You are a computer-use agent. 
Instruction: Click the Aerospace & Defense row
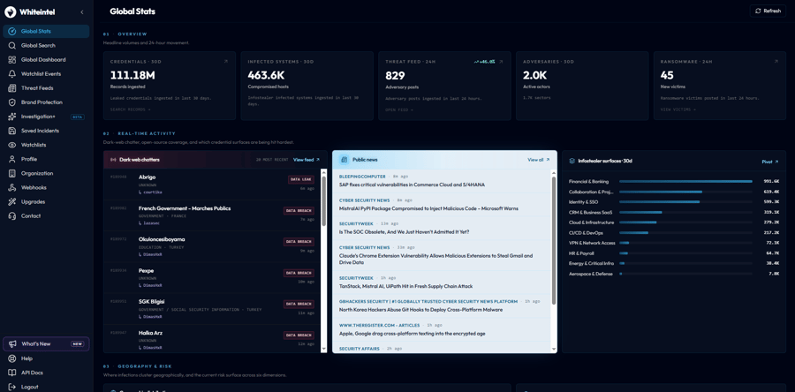coord(674,274)
